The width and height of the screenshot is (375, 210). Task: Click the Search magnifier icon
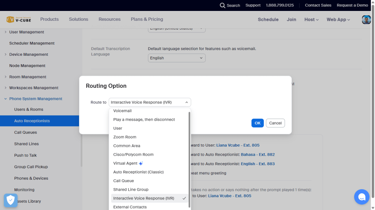point(222,5)
